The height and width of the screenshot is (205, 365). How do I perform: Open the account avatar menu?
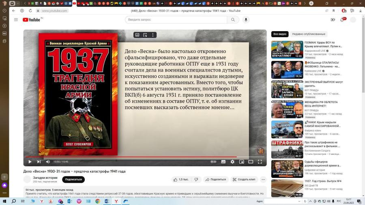click(x=353, y=20)
